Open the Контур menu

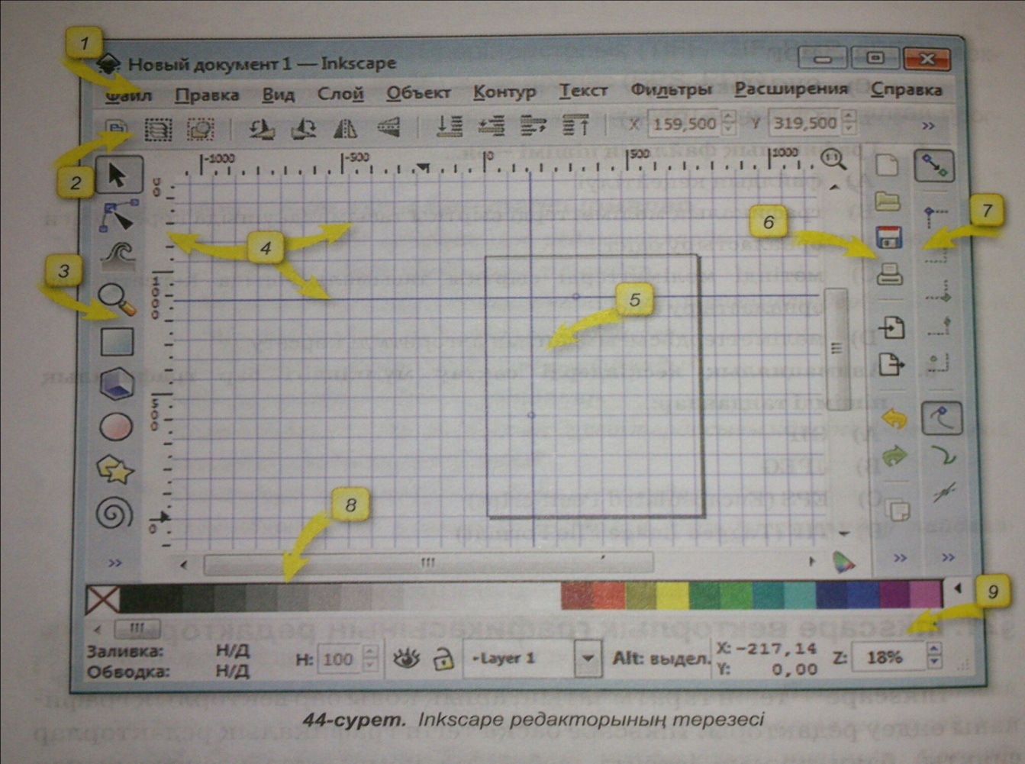click(x=504, y=92)
